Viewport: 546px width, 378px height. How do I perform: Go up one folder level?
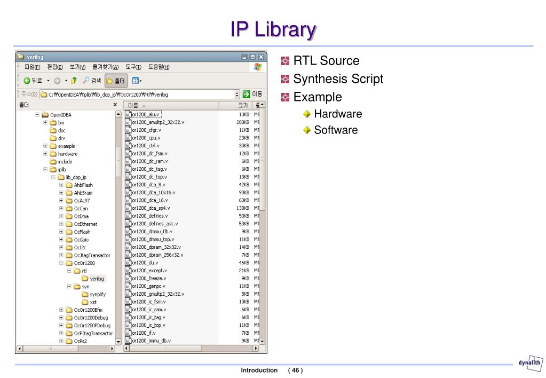74,81
